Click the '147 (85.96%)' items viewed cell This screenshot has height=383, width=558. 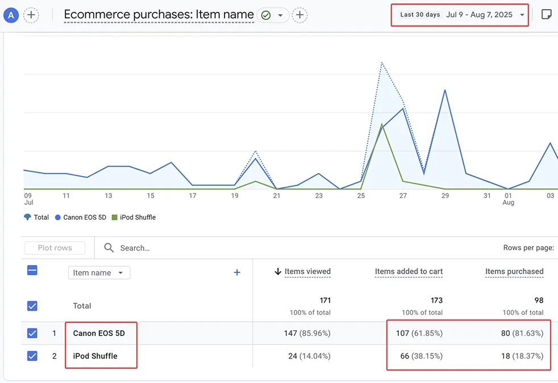tap(307, 333)
